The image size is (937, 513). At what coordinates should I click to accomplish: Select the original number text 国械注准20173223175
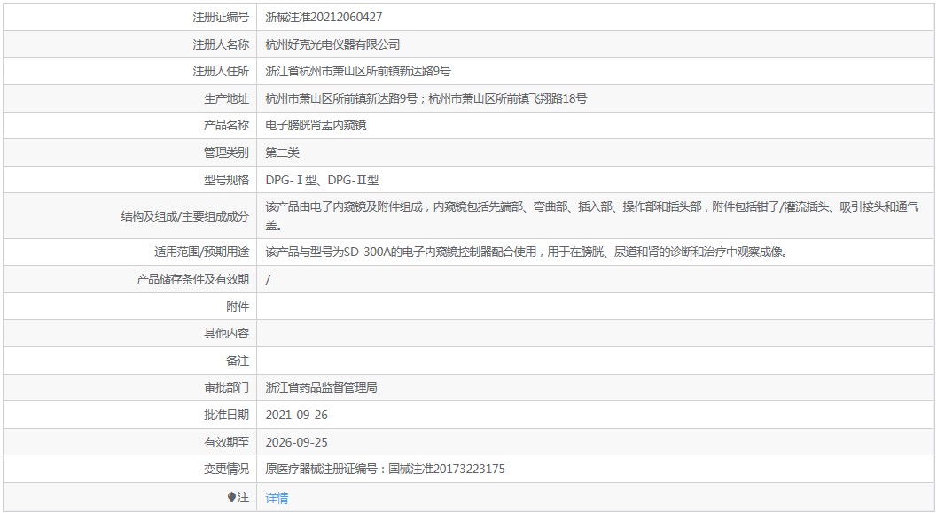[x=447, y=470]
